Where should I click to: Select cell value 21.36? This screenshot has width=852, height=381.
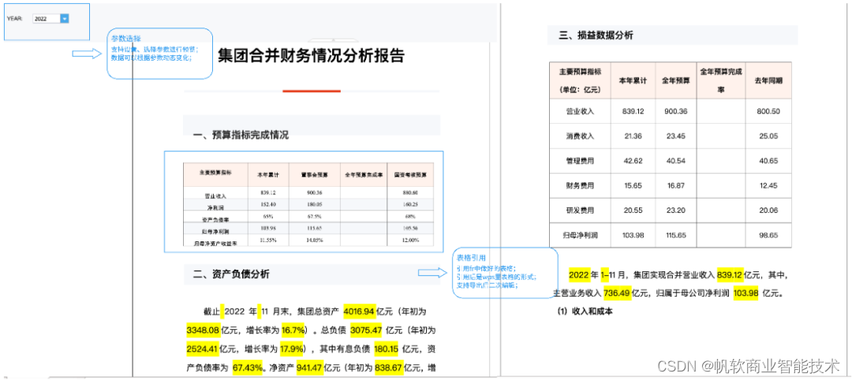point(633,136)
